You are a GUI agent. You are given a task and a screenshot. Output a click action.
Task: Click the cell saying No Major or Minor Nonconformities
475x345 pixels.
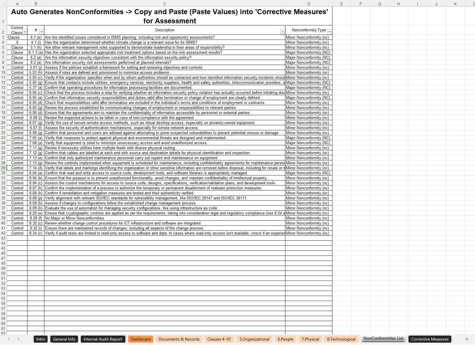click(118, 218)
